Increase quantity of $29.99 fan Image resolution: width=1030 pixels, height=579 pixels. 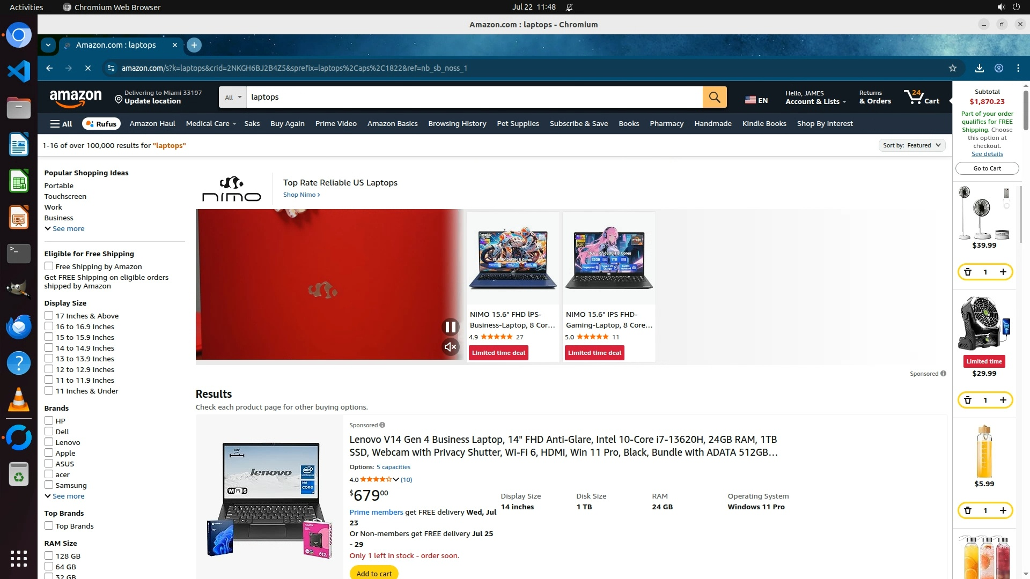(1003, 400)
